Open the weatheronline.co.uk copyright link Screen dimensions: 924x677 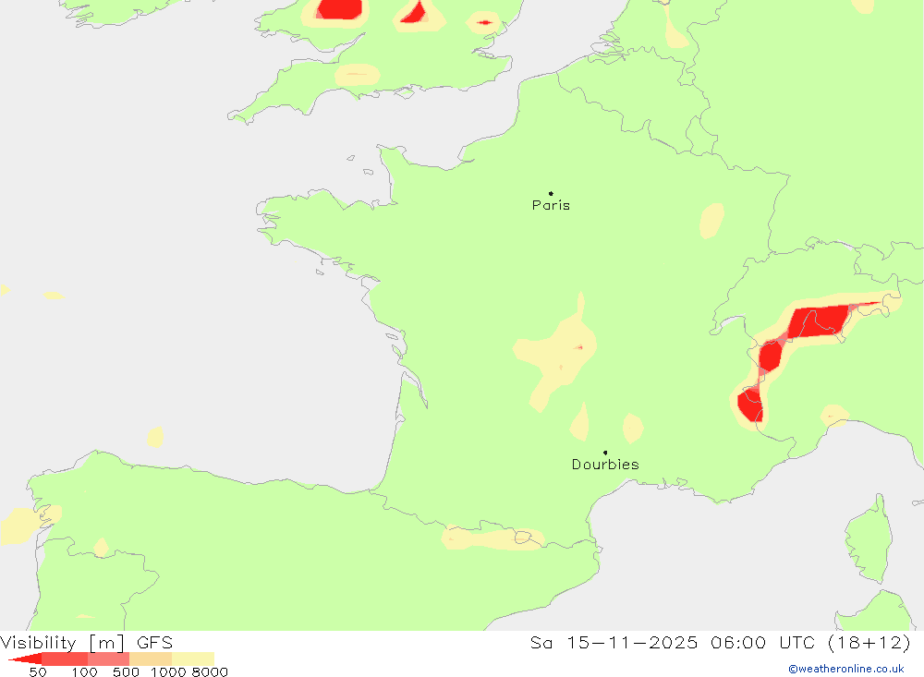(x=846, y=669)
